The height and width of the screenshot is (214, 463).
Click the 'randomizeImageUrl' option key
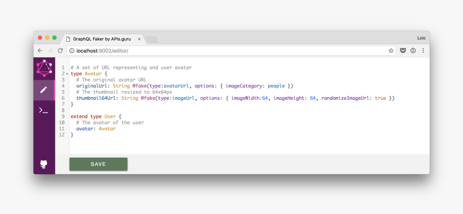(x=345, y=98)
